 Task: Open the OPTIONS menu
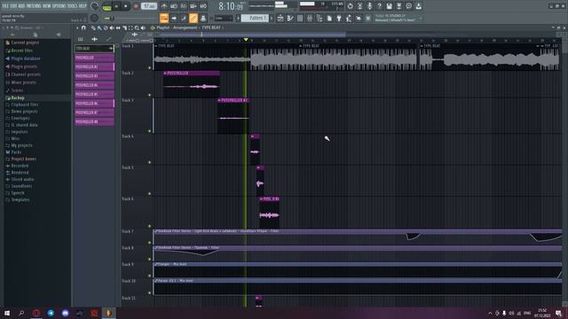point(59,6)
